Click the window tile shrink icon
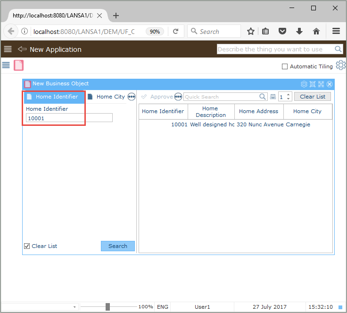 313,84
